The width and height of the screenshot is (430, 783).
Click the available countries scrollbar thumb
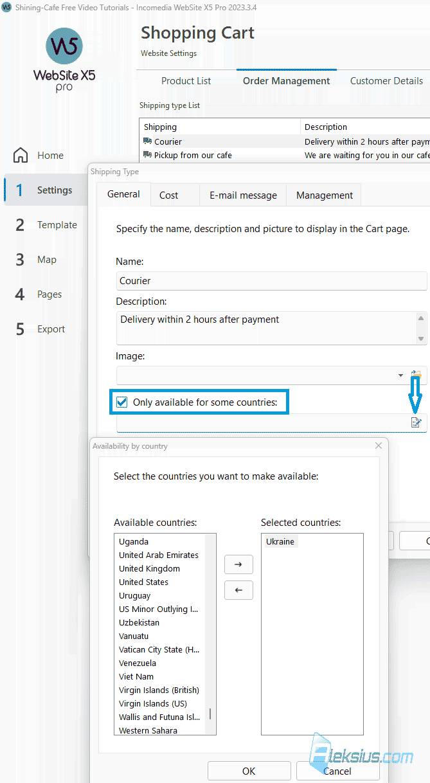[210, 714]
